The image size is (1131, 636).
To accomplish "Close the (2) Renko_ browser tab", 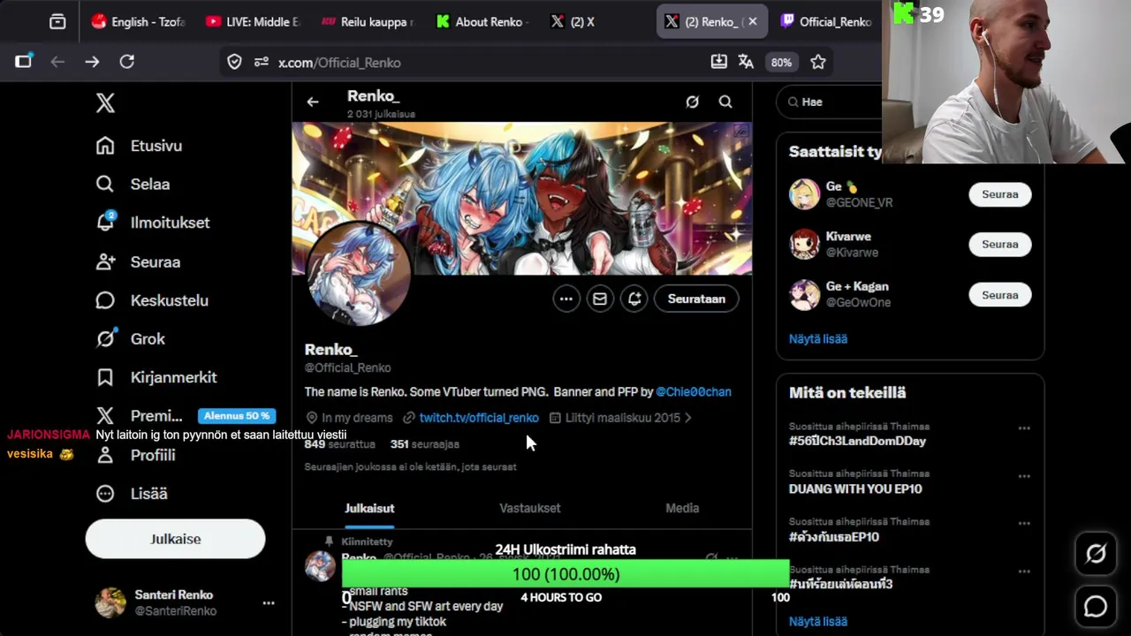I will point(753,22).
